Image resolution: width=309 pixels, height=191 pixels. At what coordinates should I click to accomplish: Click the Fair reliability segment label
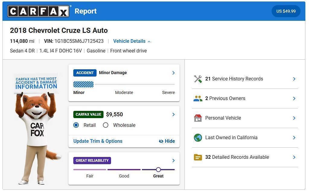tap(90, 176)
